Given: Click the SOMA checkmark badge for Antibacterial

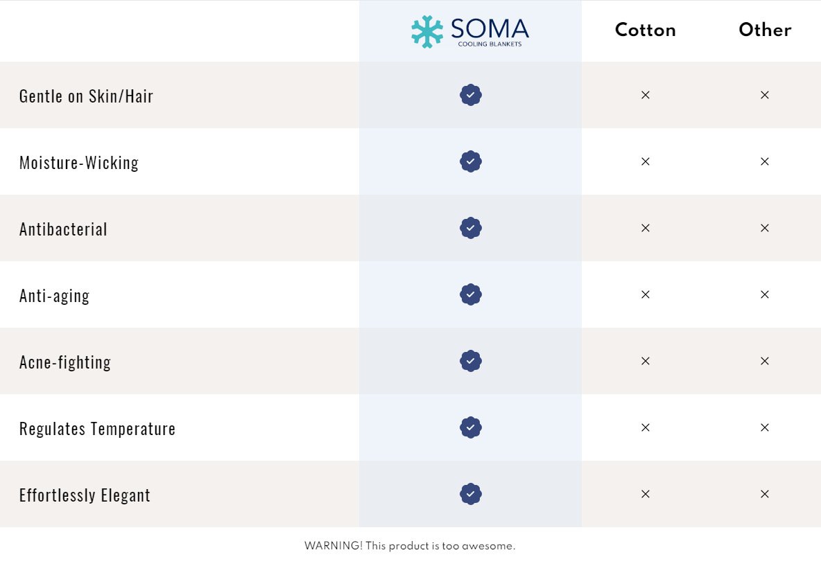Looking at the screenshot, I should 471,228.
